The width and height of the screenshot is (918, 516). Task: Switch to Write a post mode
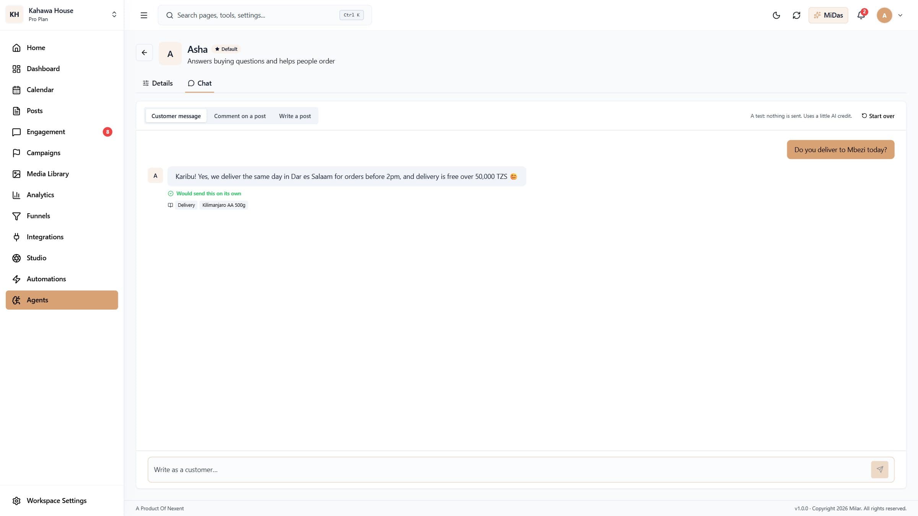point(295,116)
